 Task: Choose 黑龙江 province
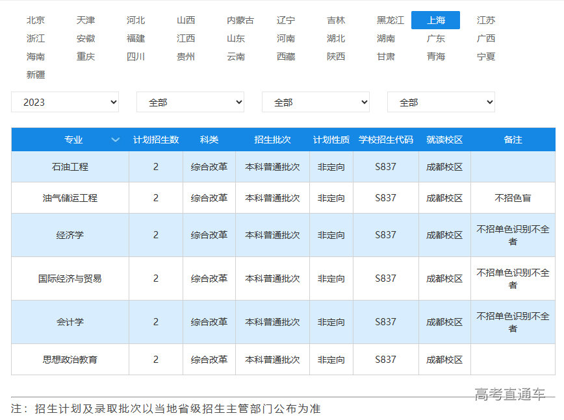[x=391, y=20]
